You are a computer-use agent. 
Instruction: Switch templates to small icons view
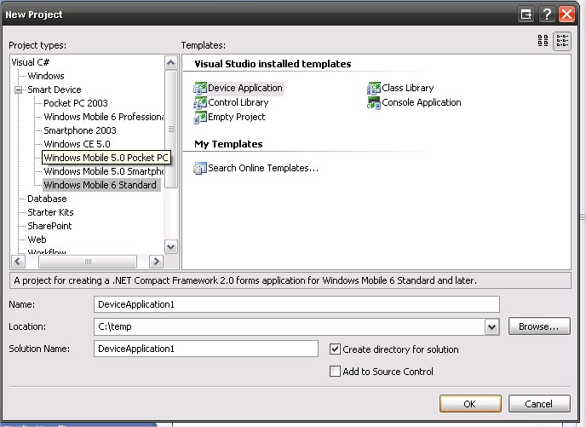[x=562, y=40]
